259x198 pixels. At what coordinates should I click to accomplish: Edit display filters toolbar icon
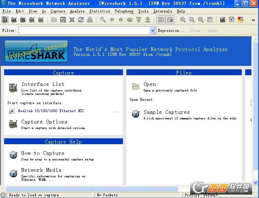[x=231, y=20]
